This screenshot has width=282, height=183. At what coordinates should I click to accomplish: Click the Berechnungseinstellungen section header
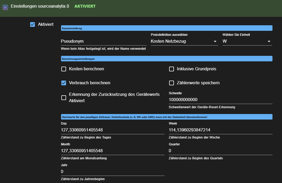click(167, 59)
